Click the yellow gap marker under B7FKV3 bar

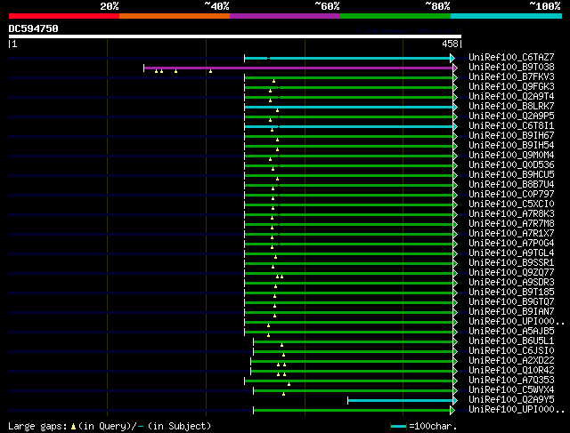click(x=273, y=81)
